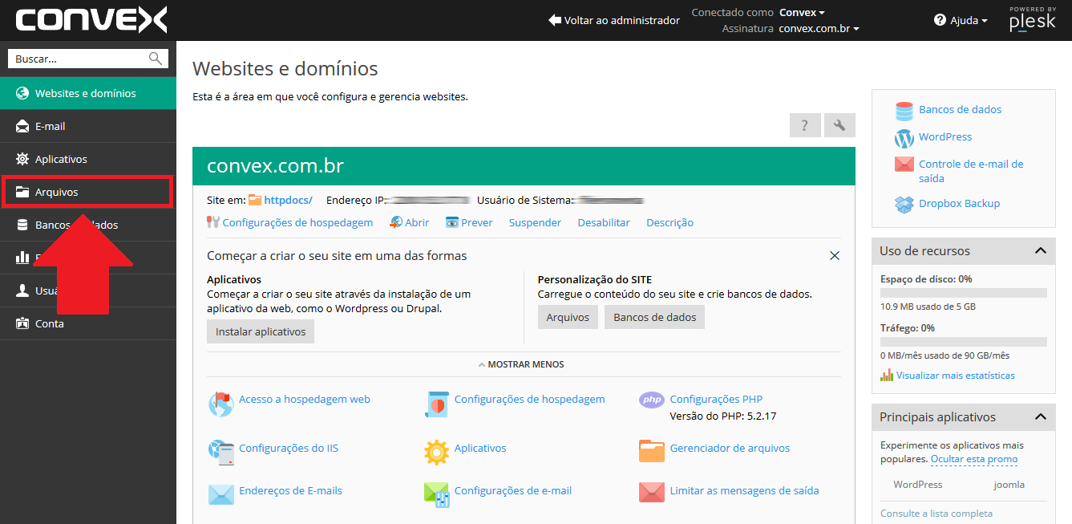The height and width of the screenshot is (524, 1072).
Task: Click the Bancos de dados button
Action: (654, 317)
